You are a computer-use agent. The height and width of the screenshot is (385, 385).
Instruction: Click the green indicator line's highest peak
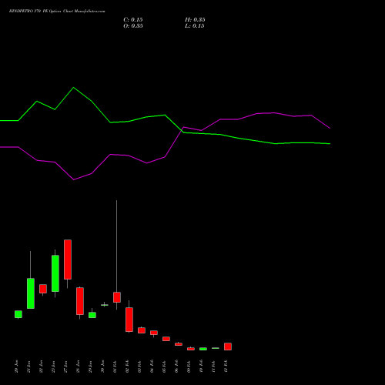(x=74, y=88)
